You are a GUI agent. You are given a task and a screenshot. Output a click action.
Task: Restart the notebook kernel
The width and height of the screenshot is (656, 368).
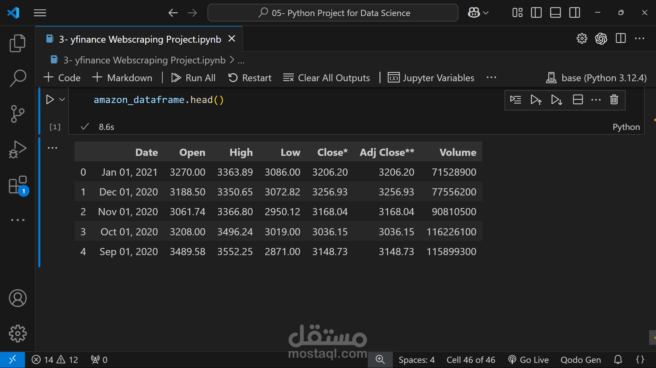250,78
